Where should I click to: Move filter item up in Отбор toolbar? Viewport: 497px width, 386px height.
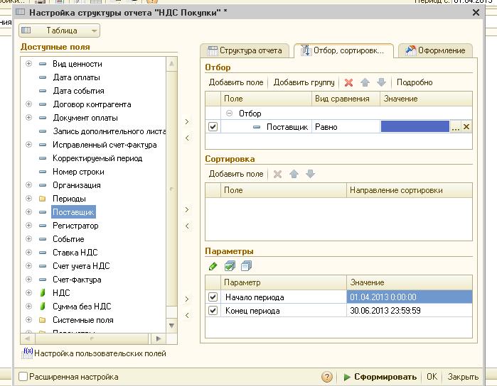pos(365,83)
